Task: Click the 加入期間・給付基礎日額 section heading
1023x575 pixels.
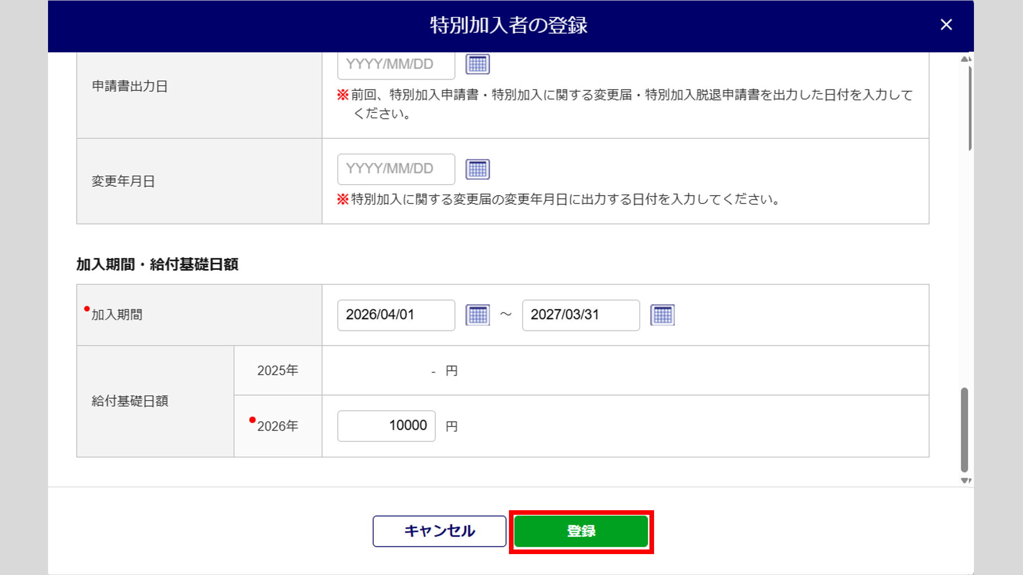Action: 157,264
